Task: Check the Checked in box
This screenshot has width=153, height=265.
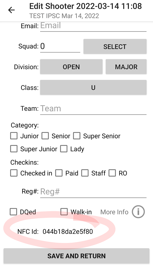Action: tap(14, 173)
